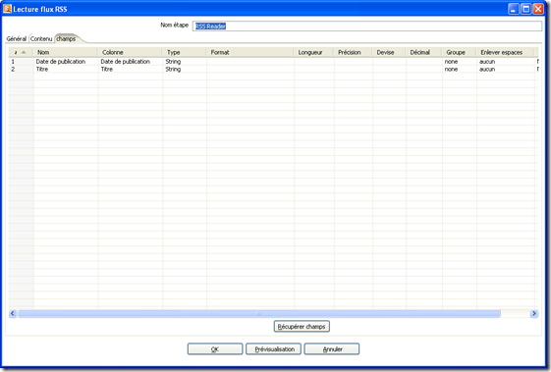Screen dimensions: 551x372
Task: Click the Décimal column header
Action: (x=423, y=52)
